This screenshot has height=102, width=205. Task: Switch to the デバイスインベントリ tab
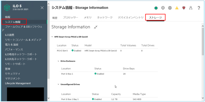(x=131, y=17)
